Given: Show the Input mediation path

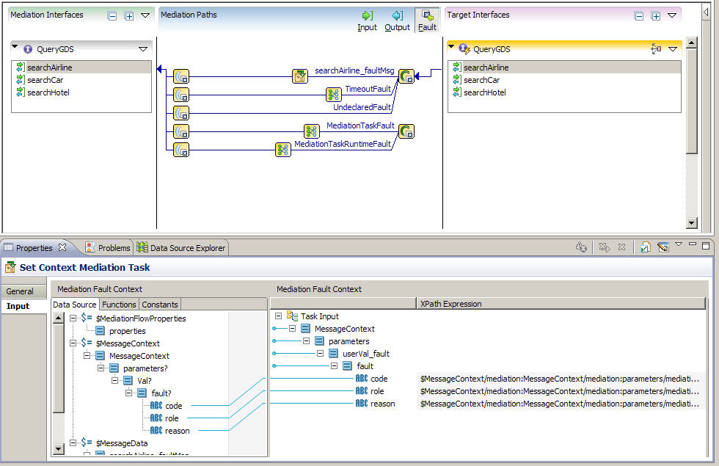Looking at the screenshot, I should click(x=367, y=21).
